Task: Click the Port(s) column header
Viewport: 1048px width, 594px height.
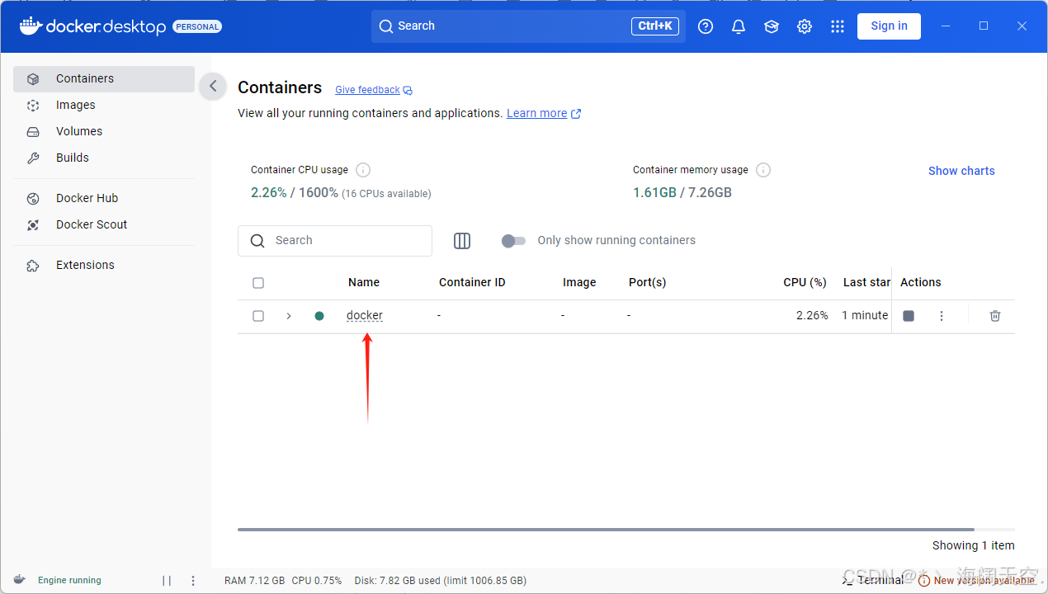Action: tap(647, 283)
